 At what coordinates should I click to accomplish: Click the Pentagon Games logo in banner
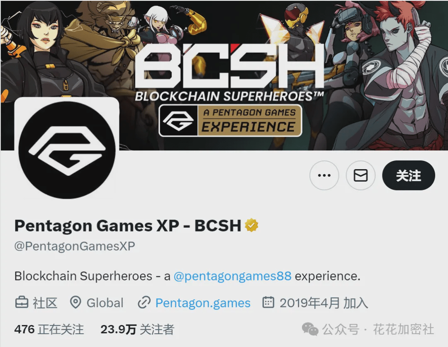[x=178, y=121]
